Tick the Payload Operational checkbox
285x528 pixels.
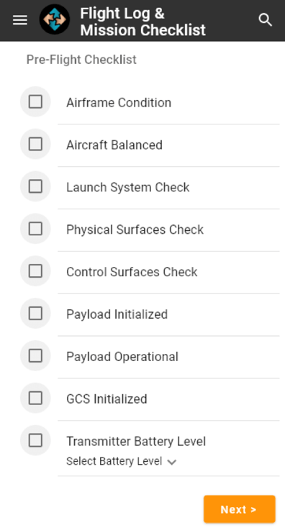pos(35,355)
